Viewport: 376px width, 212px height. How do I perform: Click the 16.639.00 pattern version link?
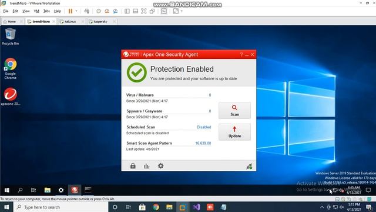(203, 143)
